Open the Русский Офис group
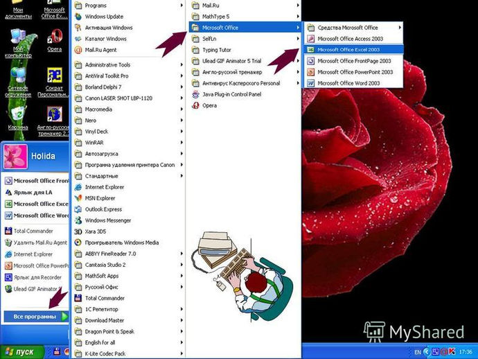Screen dimensions: 478x359 pyautogui.click(x=129, y=287)
